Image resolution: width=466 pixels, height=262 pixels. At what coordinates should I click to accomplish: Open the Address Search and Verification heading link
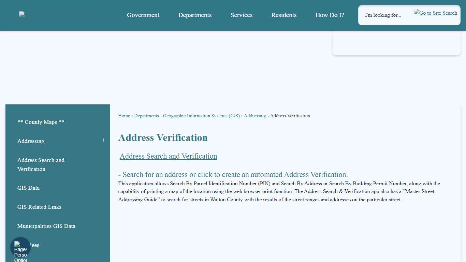click(168, 156)
